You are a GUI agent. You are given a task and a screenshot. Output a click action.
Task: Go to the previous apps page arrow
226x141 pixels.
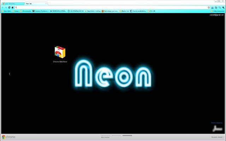coord(10,74)
